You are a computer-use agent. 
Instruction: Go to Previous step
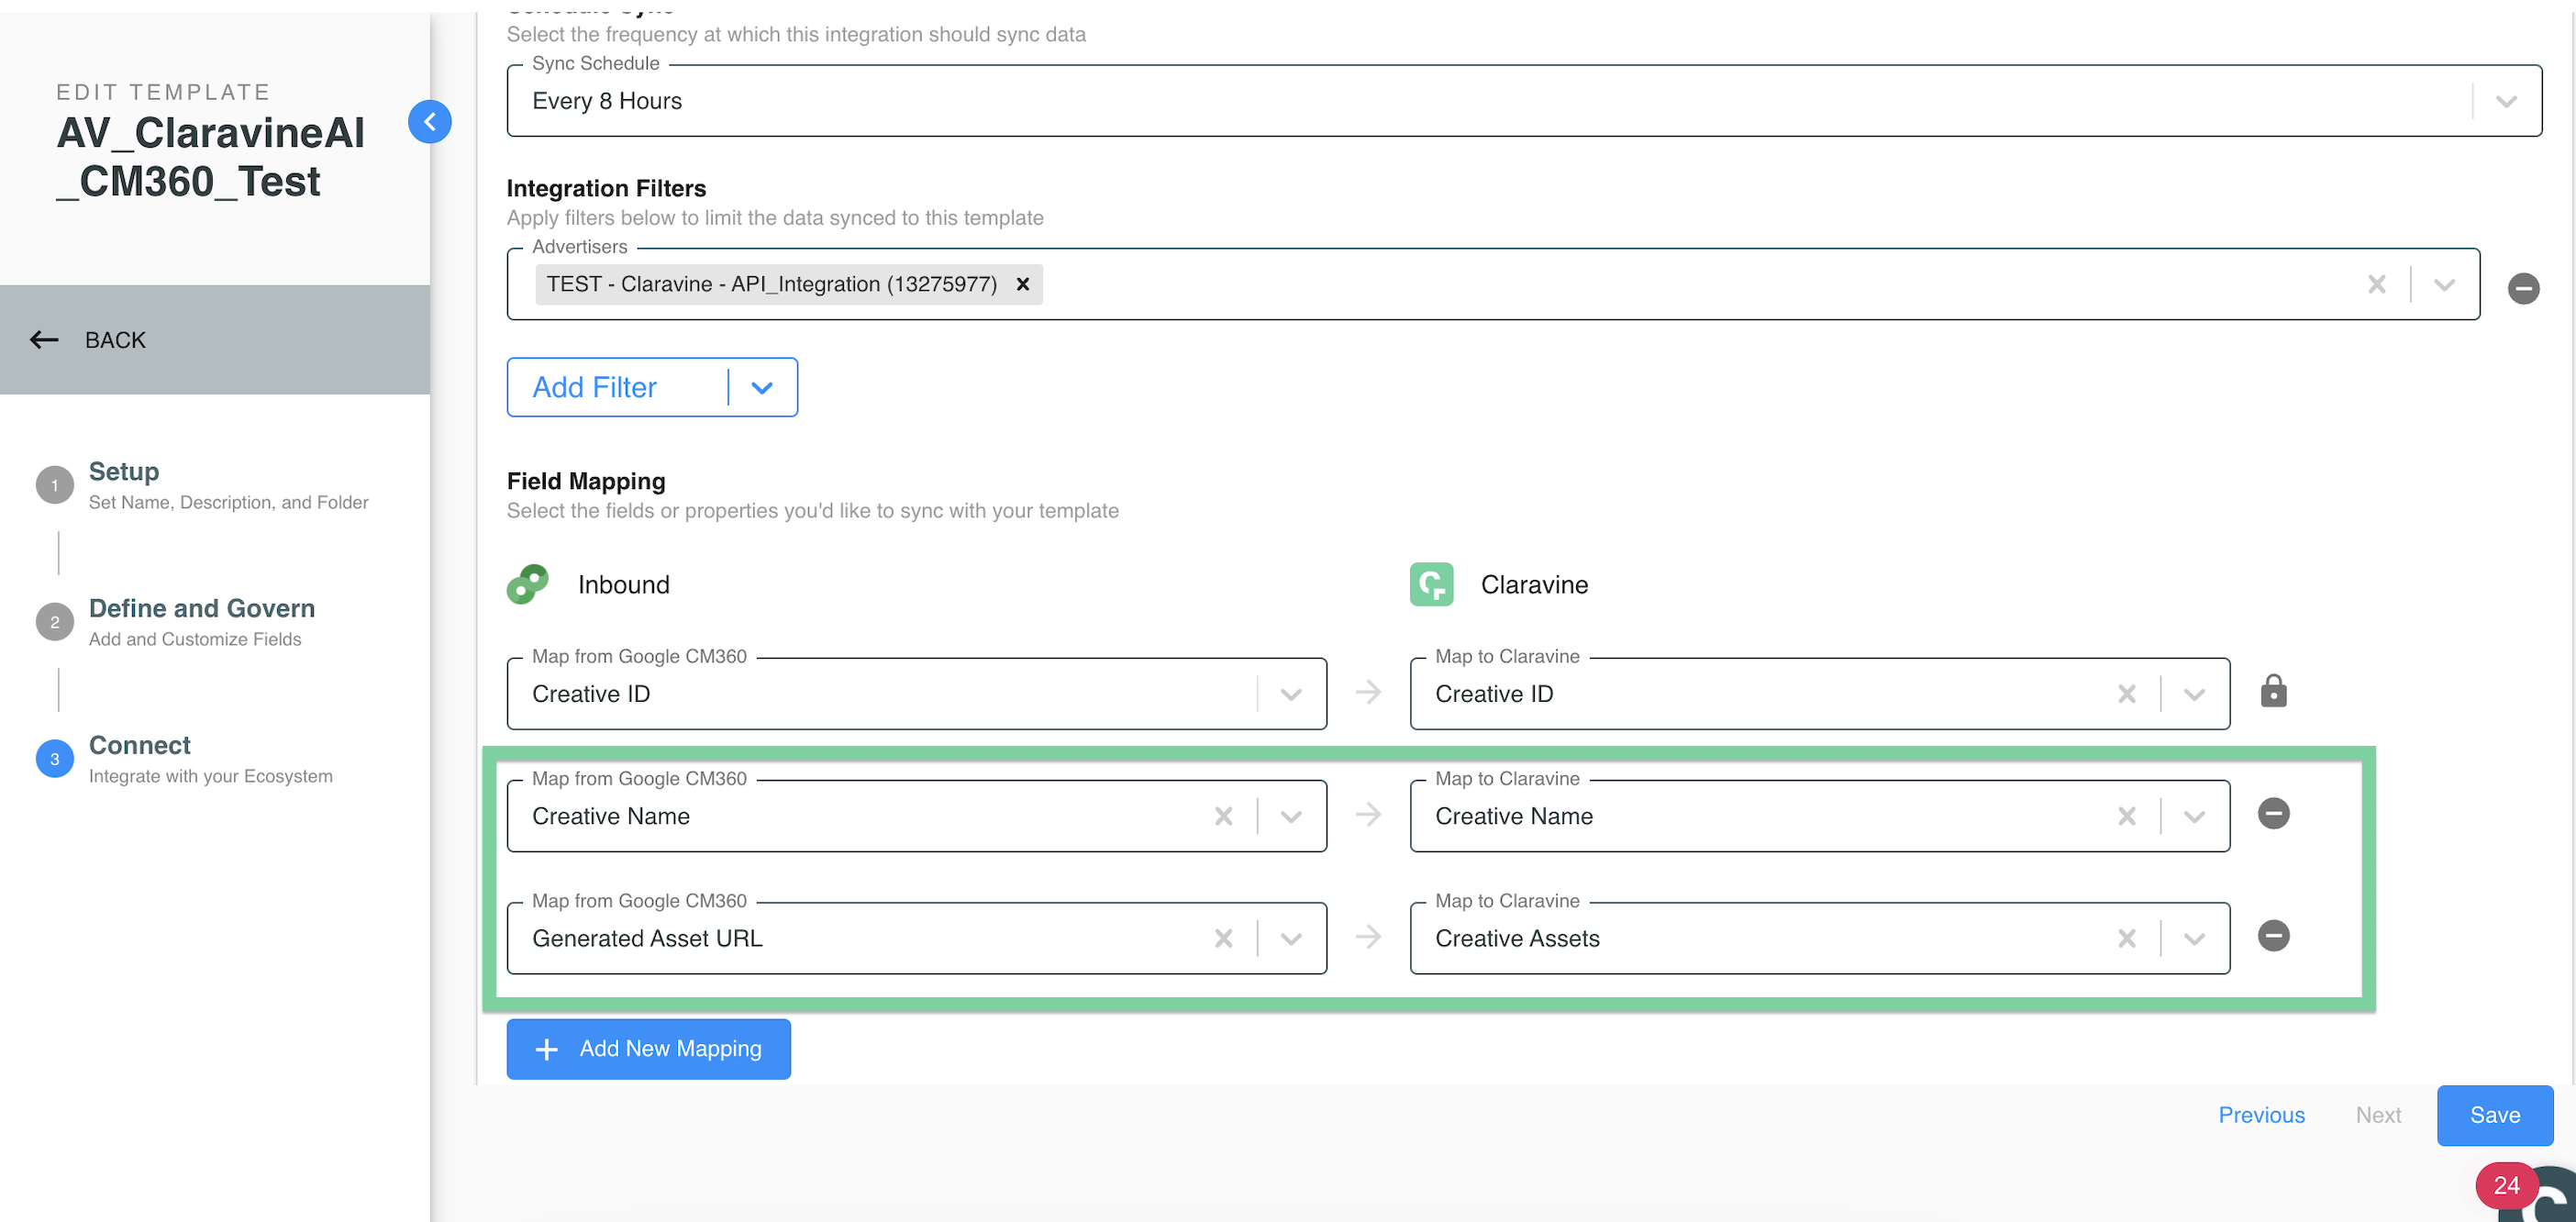tap(2261, 1115)
